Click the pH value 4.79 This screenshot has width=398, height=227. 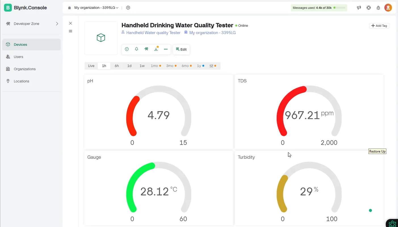(159, 115)
